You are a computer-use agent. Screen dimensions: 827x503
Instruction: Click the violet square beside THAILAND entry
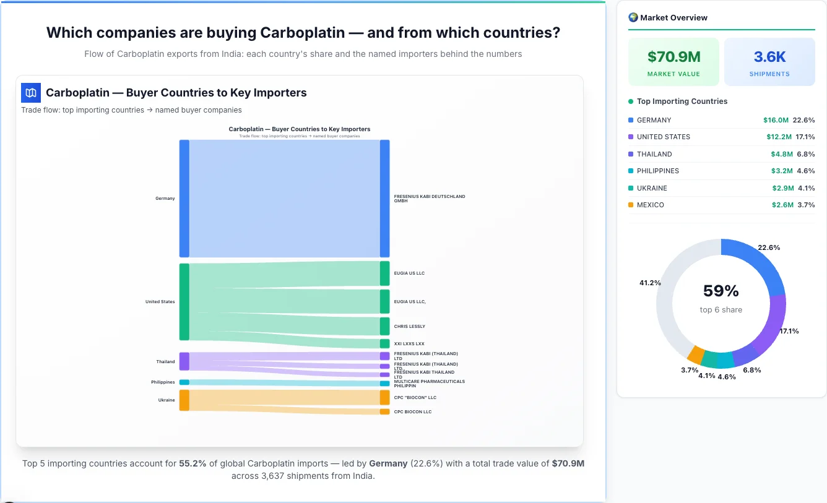coord(631,154)
